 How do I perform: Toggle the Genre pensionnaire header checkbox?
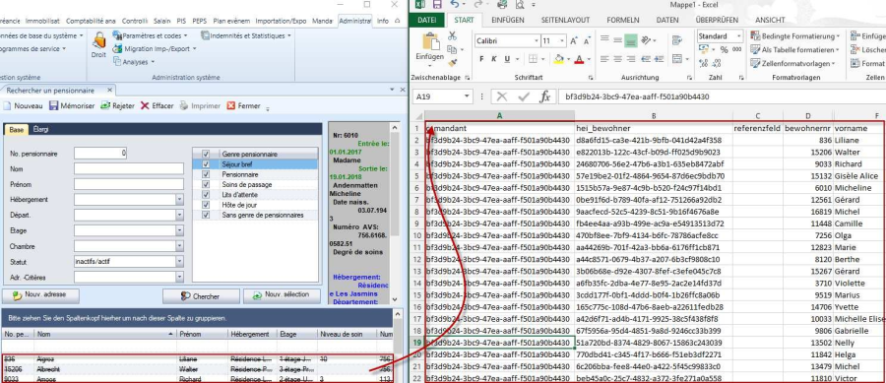point(207,155)
